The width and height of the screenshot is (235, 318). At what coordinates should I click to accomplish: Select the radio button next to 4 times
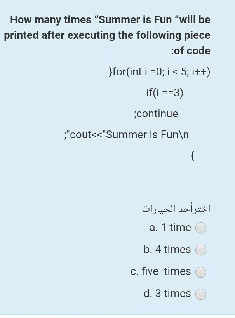[x=201, y=250]
